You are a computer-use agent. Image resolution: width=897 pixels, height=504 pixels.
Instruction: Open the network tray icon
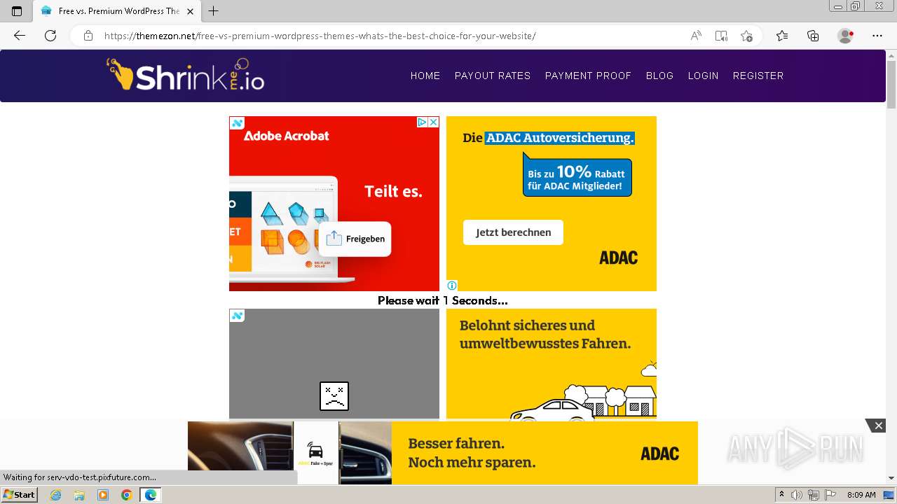pos(814,495)
